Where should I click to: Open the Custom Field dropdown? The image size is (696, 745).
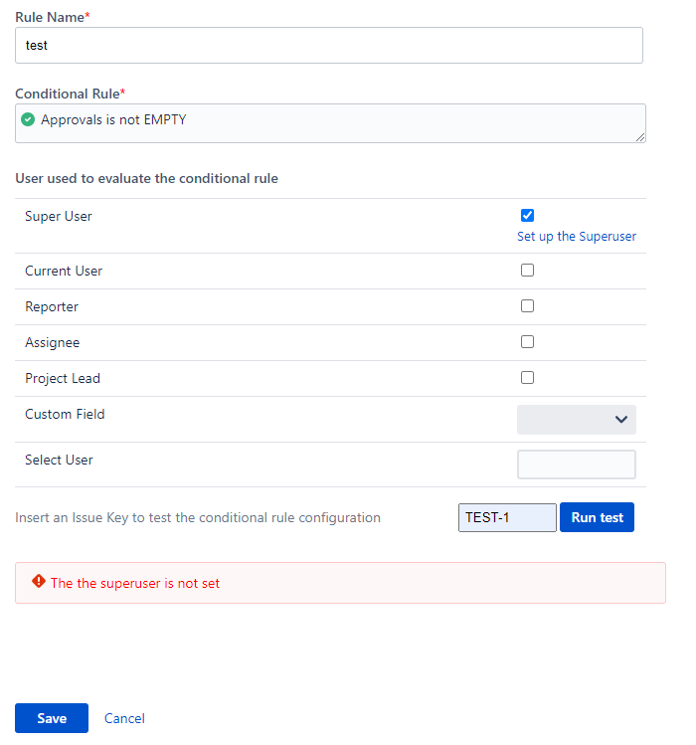(576, 419)
